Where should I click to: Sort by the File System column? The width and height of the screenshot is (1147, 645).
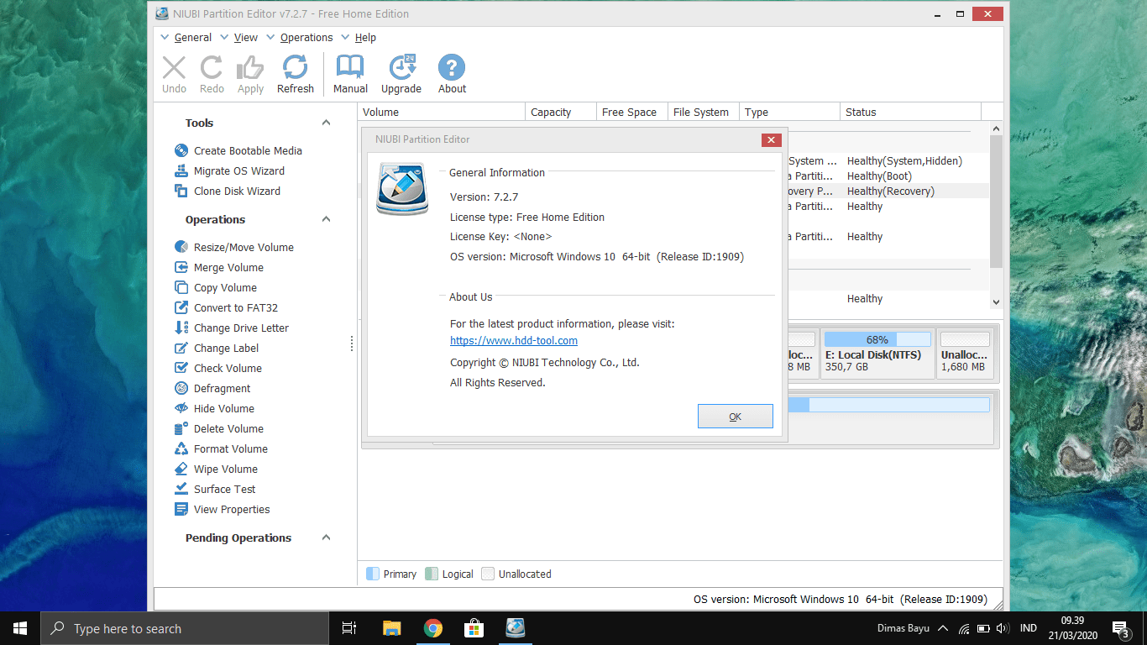[704, 112]
